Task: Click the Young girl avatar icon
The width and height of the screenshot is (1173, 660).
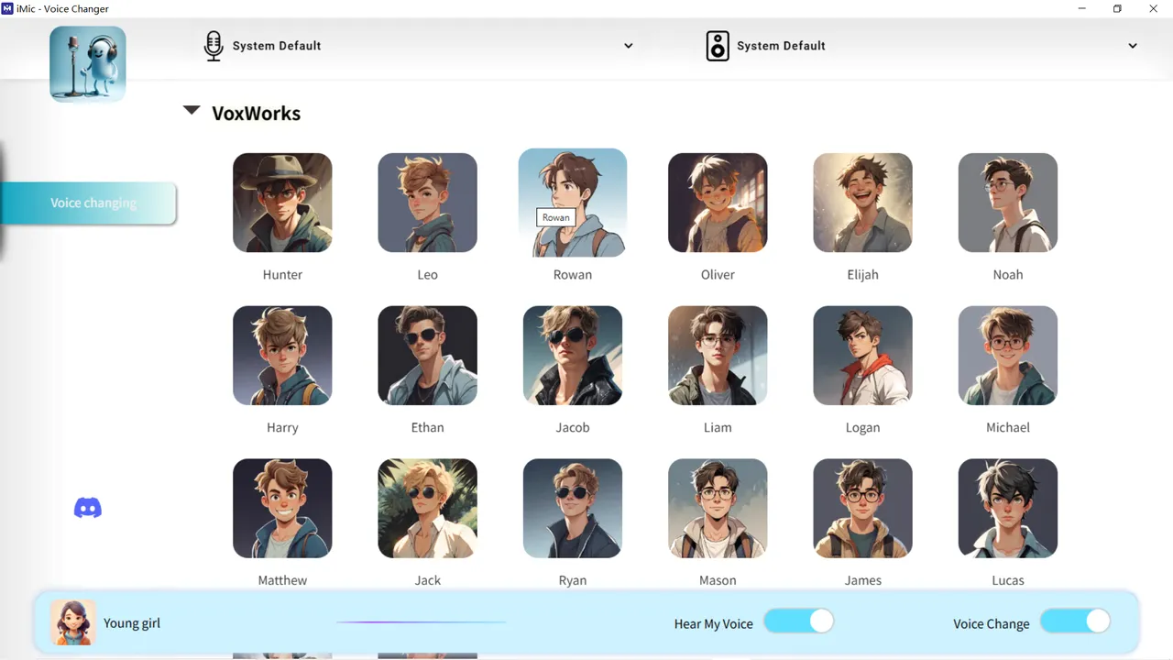Action: (72, 623)
